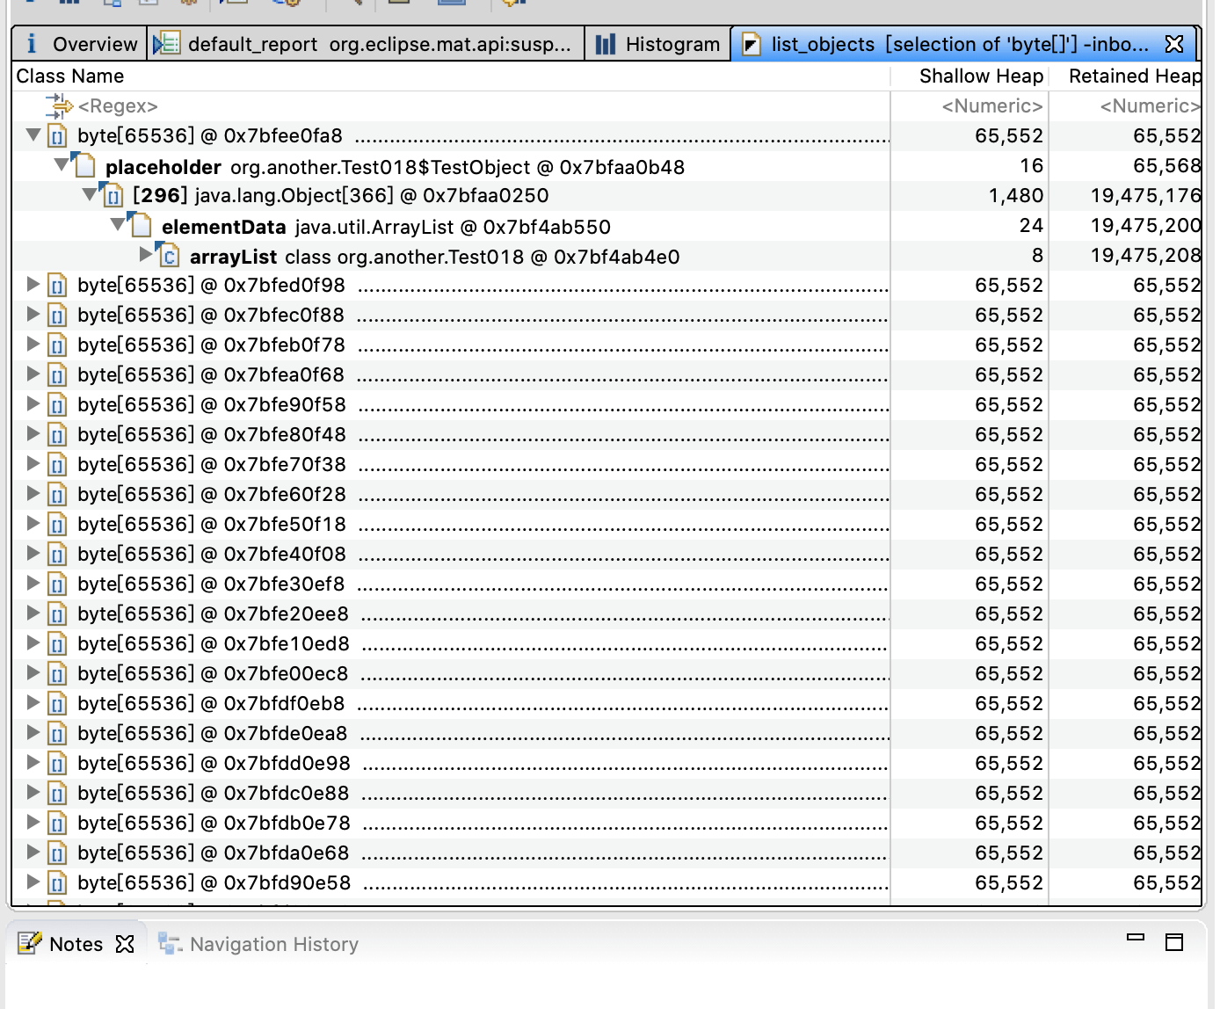Click the Notes view pencil icon
The image size is (1220, 1009).
[x=30, y=943]
